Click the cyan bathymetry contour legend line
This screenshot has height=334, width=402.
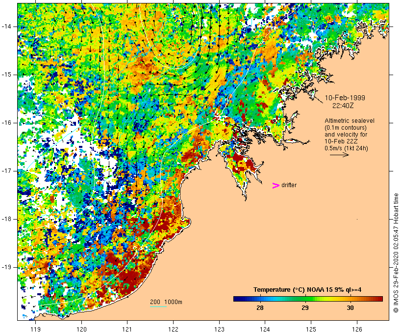158,306
